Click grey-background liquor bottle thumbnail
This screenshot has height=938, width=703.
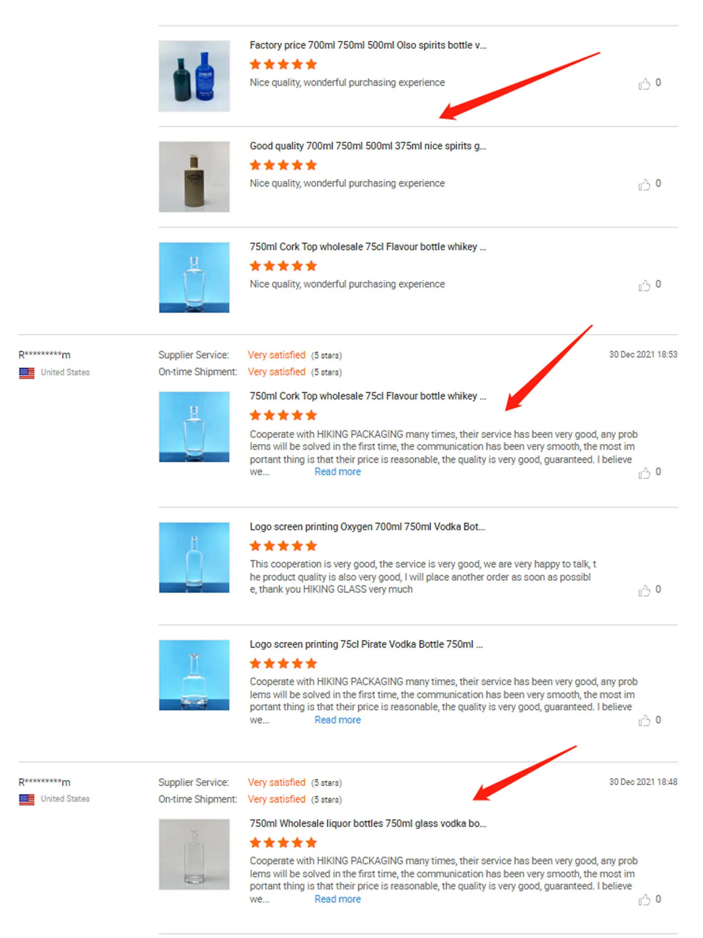[194, 854]
